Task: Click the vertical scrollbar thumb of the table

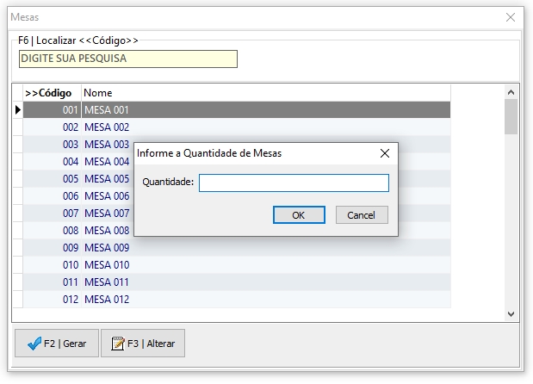Action: 511,117
